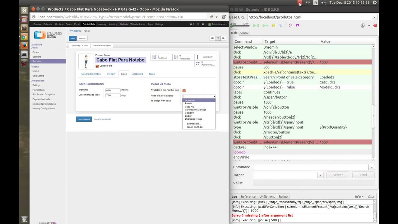Open the sound volume indicator
The width and height of the screenshot is (398, 224).
coord(323,2)
